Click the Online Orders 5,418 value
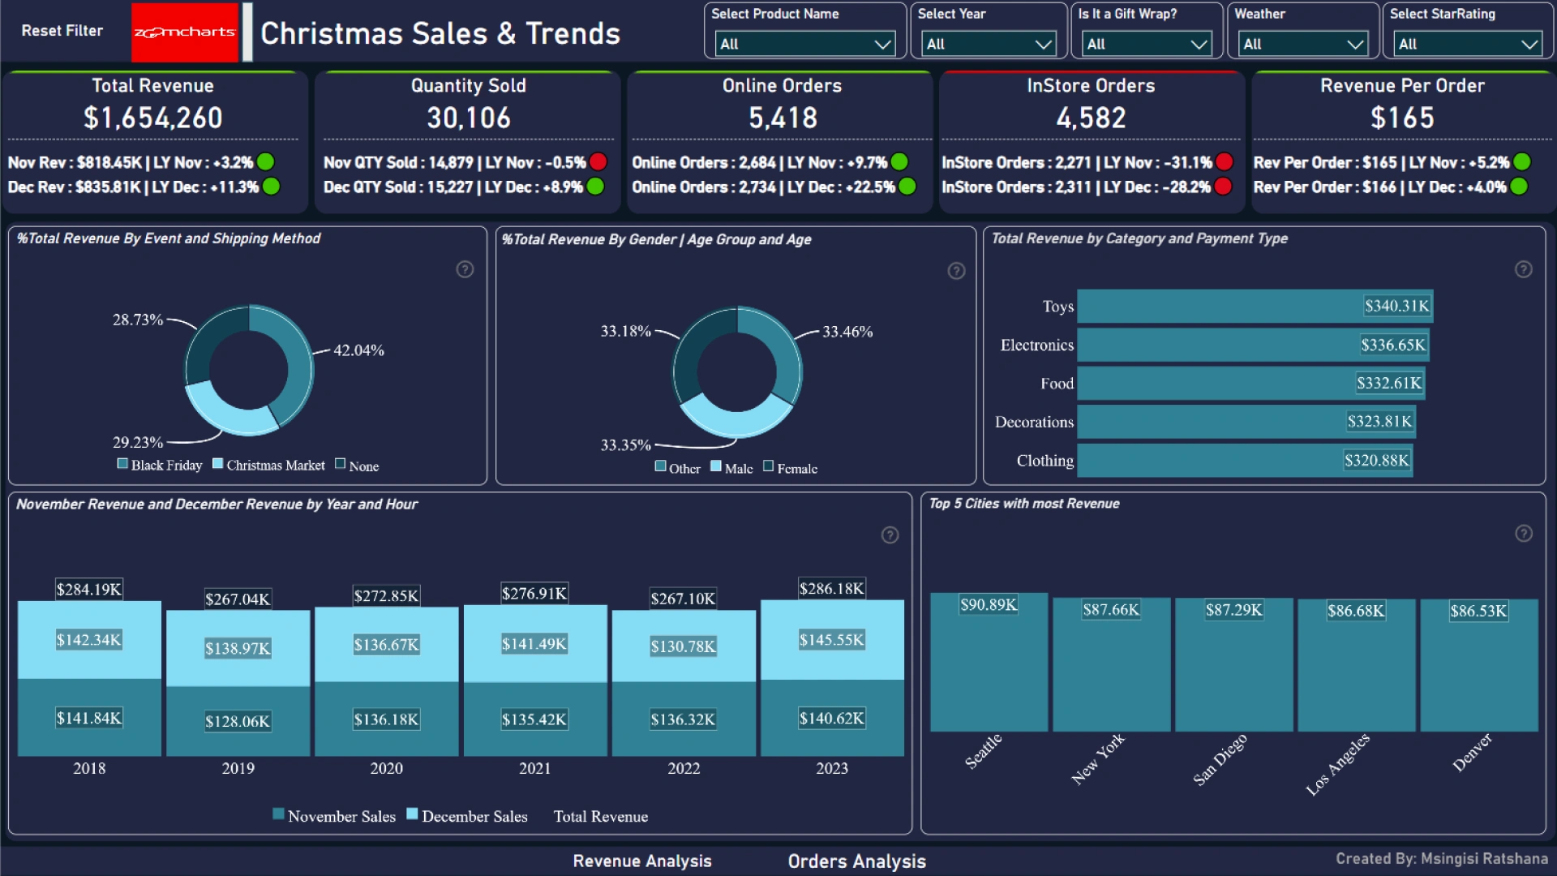This screenshot has height=876, width=1557. click(783, 118)
